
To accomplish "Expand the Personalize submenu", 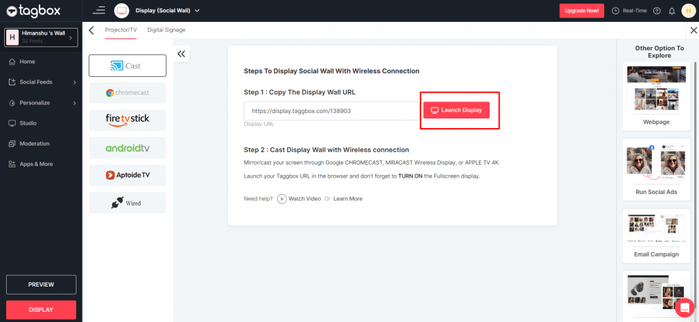I will point(41,103).
